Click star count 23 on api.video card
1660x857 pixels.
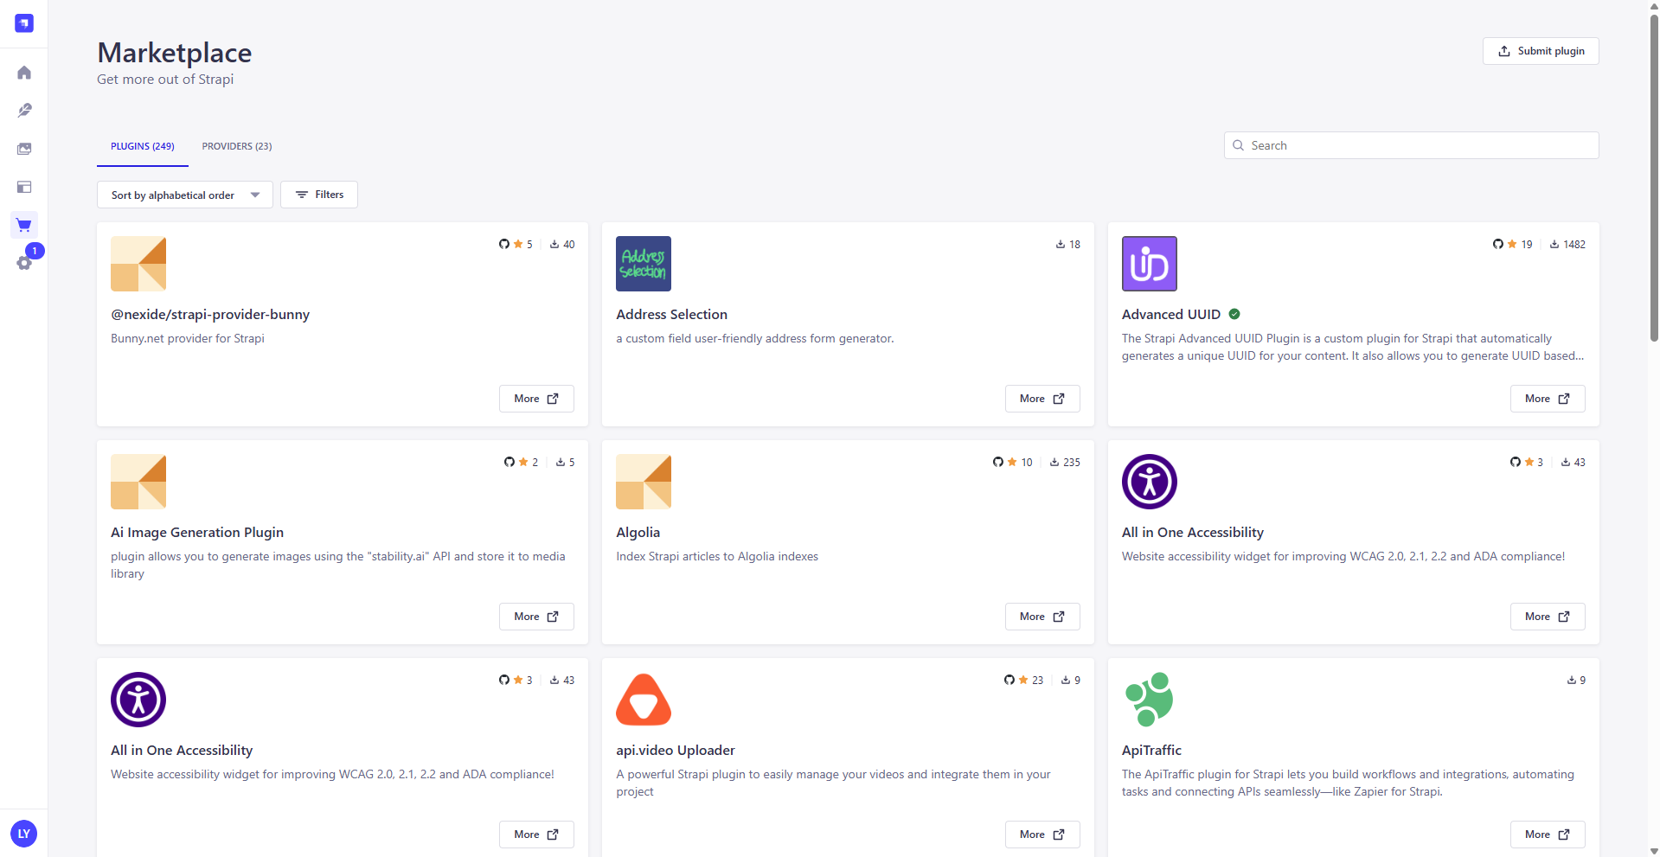pos(1038,681)
